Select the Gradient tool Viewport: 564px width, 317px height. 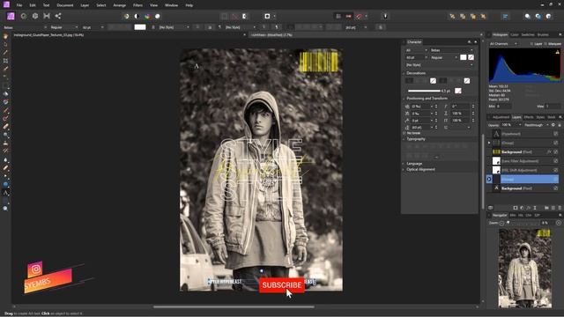point(5,102)
